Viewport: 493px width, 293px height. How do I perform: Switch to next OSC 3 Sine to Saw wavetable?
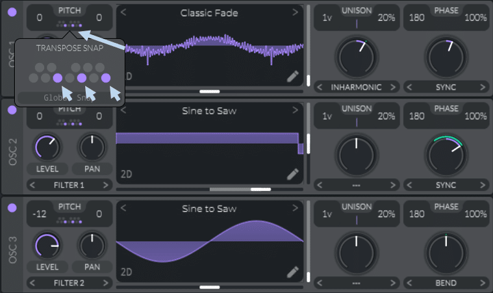point(295,208)
